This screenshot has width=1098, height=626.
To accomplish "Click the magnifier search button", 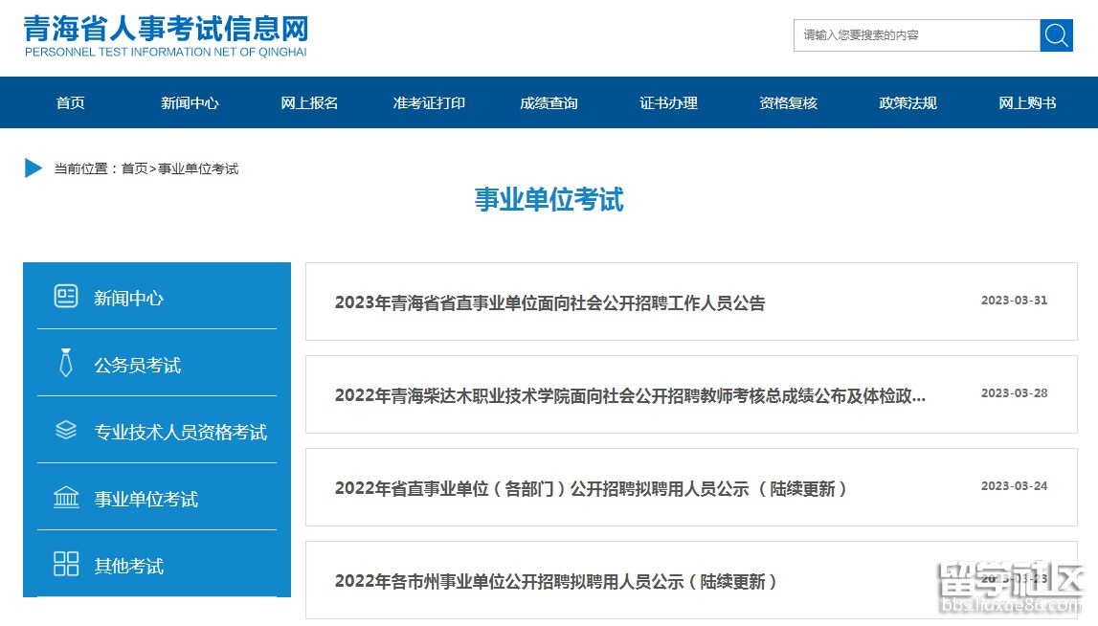I will [1056, 35].
